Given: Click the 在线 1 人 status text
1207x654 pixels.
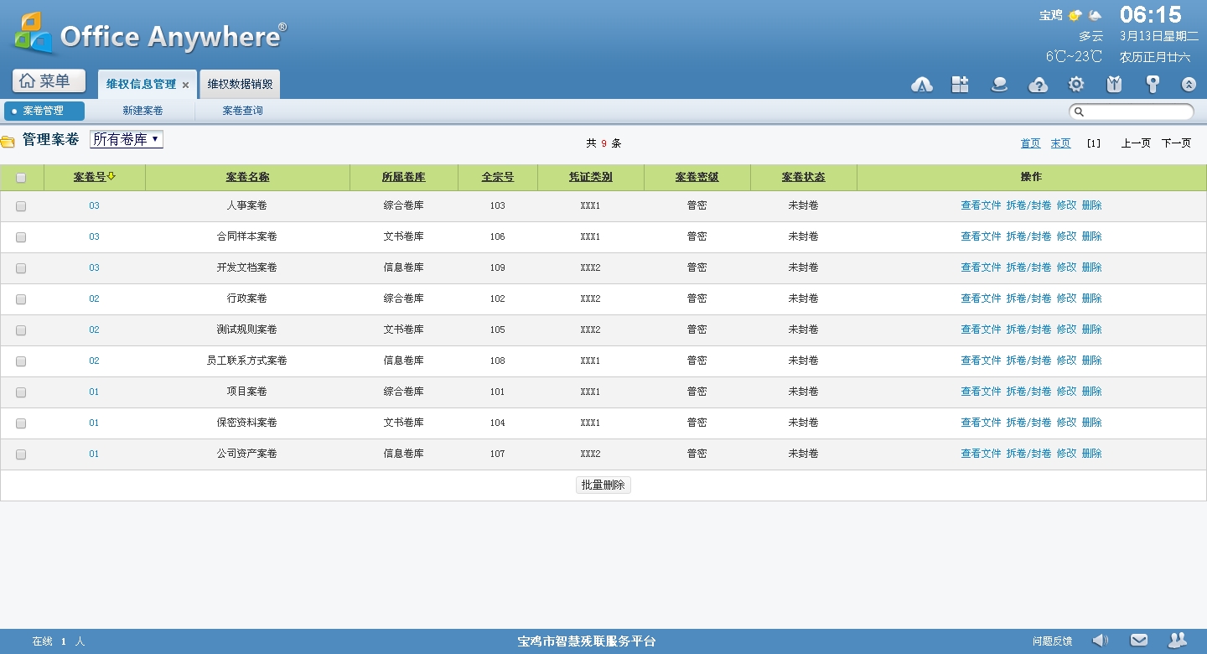Looking at the screenshot, I should click(59, 641).
